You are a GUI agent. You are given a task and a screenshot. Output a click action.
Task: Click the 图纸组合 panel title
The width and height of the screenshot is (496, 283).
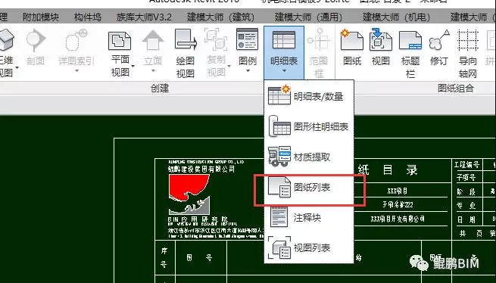456,89
